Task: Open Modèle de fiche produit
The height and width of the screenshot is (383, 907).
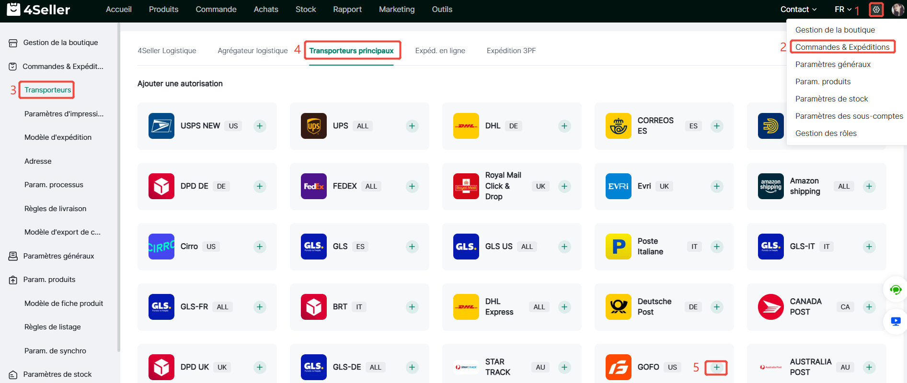Action: [x=64, y=304]
